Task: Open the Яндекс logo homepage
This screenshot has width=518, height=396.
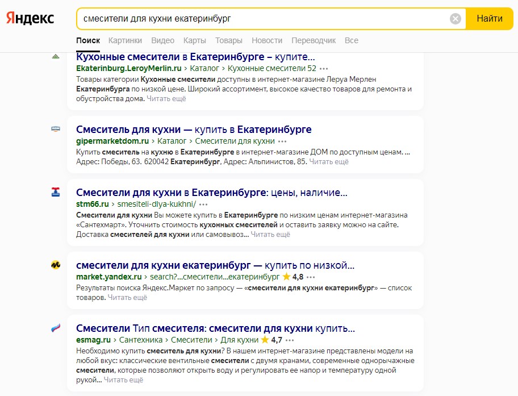Action: click(30, 18)
